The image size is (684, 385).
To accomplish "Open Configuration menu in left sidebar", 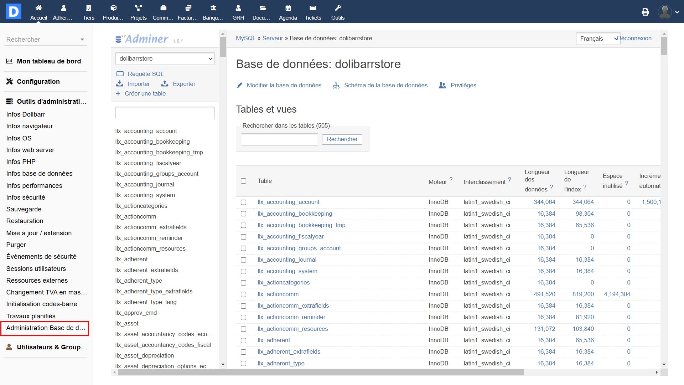I will (38, 82).
